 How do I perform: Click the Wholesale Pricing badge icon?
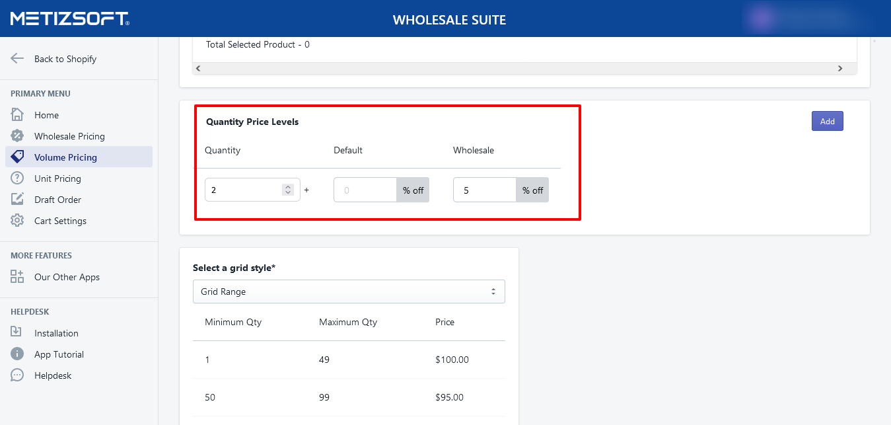(17, 136)
